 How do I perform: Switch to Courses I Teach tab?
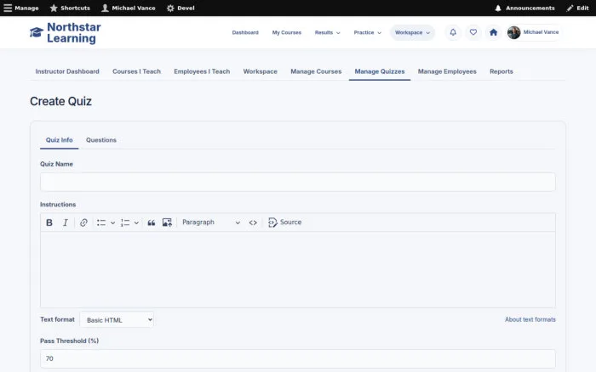136,71
